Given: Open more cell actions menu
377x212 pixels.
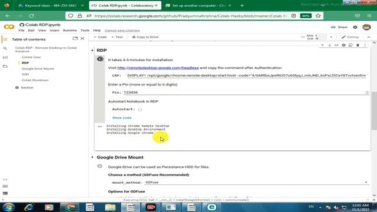Looking at the screenshot, I should coord(365,45).
